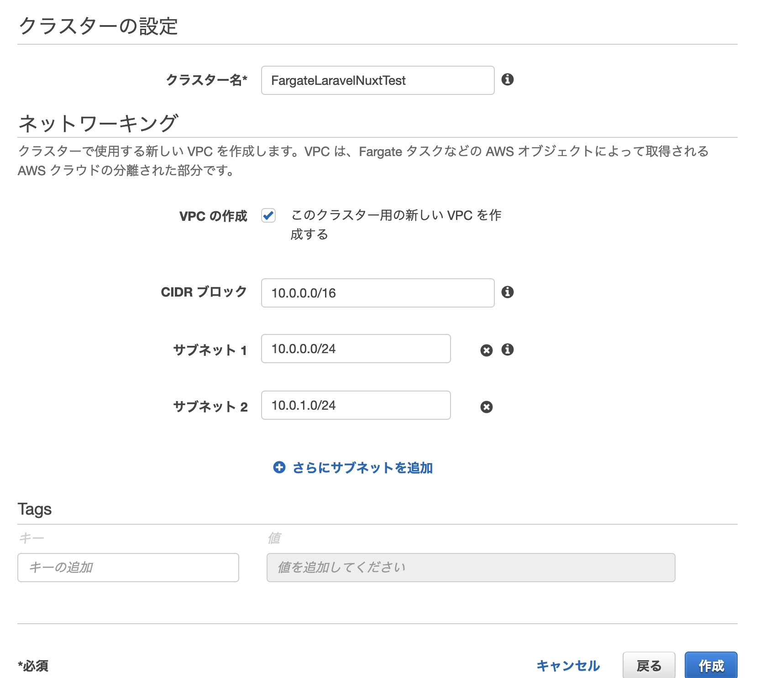The height and width of the screenshot is (678, 776).
Task: Click the 'CIDR ブロック' field label
Action: coord(204,292)
